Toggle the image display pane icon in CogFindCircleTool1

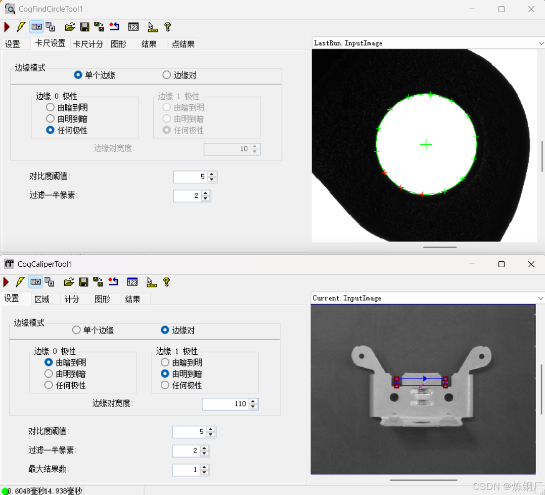(x=36, y=26)
